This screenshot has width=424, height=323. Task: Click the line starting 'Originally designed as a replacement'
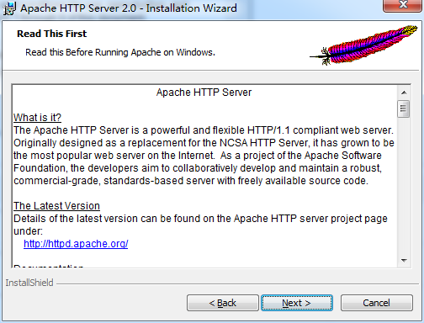click(204, 143)
